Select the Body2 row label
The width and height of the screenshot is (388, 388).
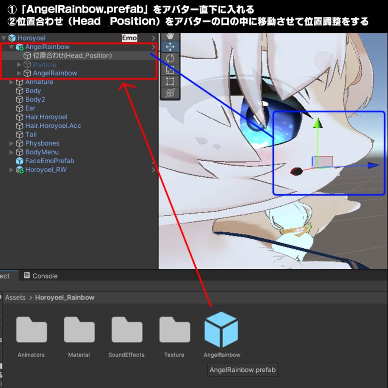35,100
